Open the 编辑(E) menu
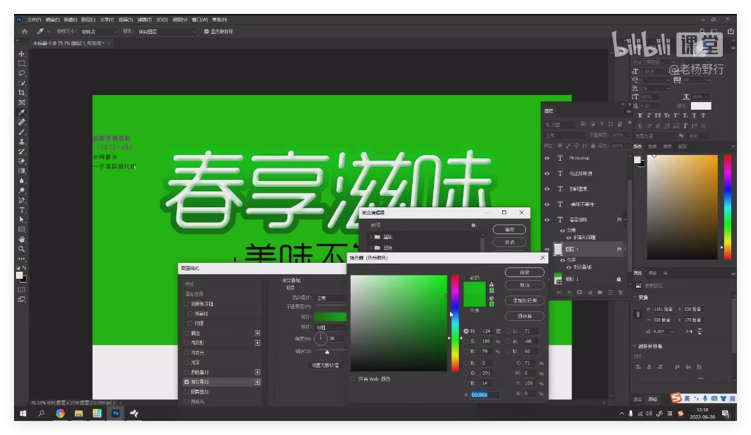The image size is (751, 435). pyautogui.click(x=52, y=20)
